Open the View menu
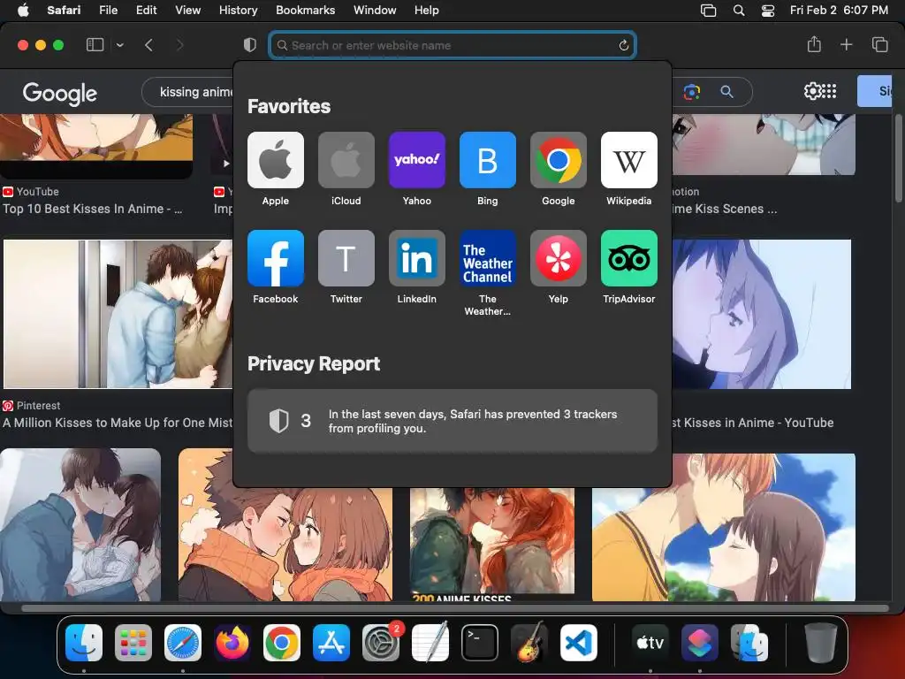Screen dimensions: 905x679 (187, 11)
